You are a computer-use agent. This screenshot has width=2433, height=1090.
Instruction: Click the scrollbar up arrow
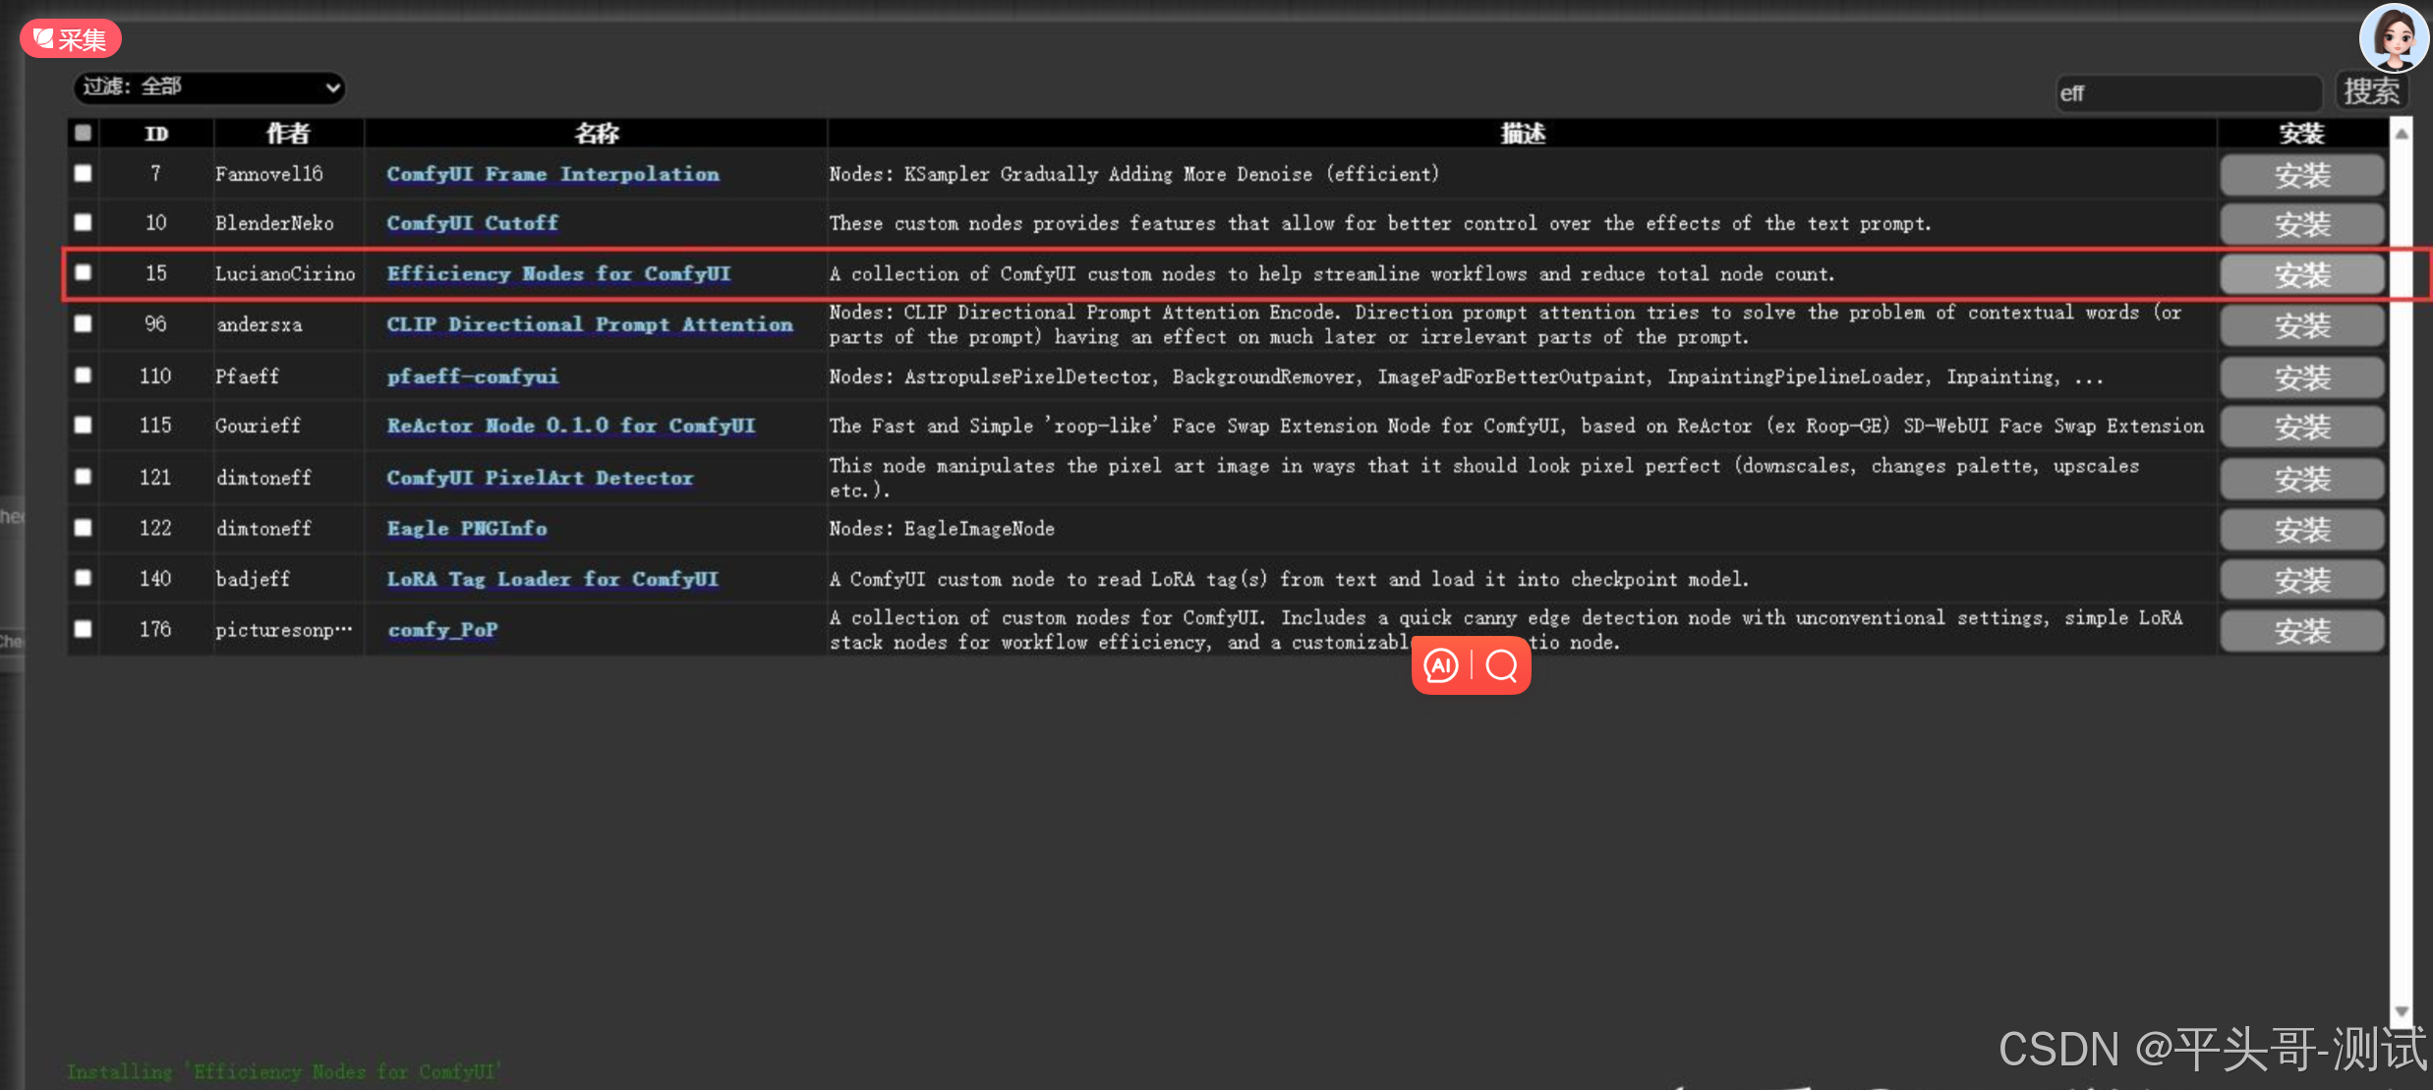click(2402, 134)
